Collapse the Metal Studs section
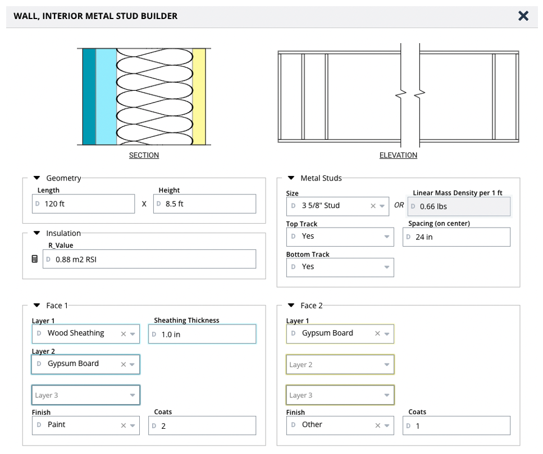The height and width of the screenshot is (454, 543). pos(291,178)
